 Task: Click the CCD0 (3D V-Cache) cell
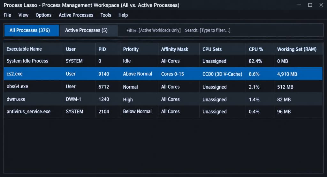[222, 74]
